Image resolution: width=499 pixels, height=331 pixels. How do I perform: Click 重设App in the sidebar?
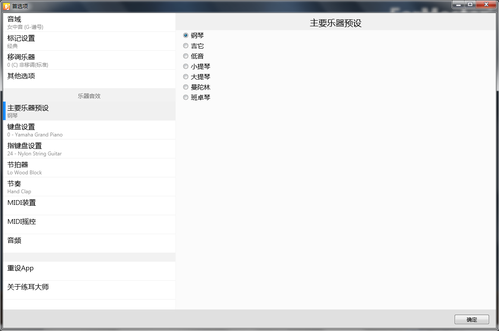[89, 271]
